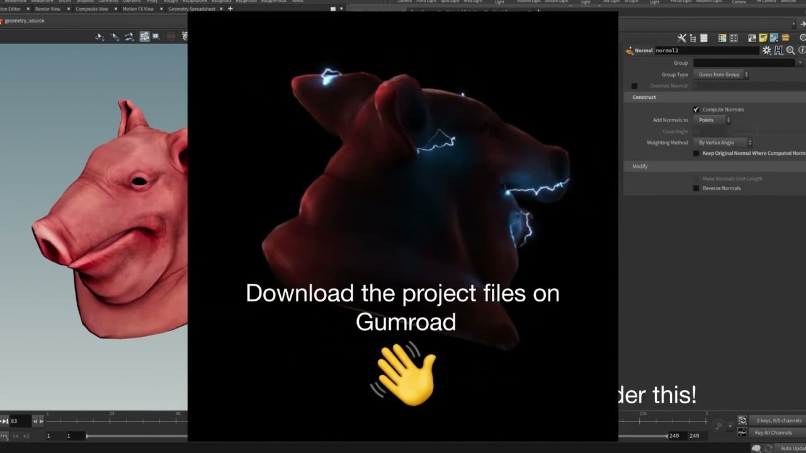Screen dimensions: 806x453
Task: Click the Normal node type icon
Action: [x=629, y=51]
